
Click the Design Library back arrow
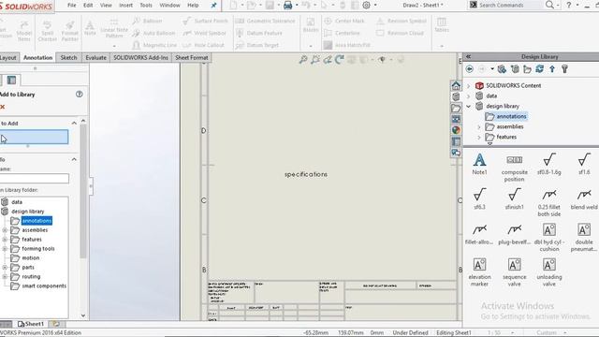[470, 69]
